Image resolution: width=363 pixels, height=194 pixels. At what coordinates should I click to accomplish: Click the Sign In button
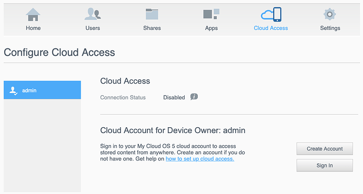click(x=325, y=165)
